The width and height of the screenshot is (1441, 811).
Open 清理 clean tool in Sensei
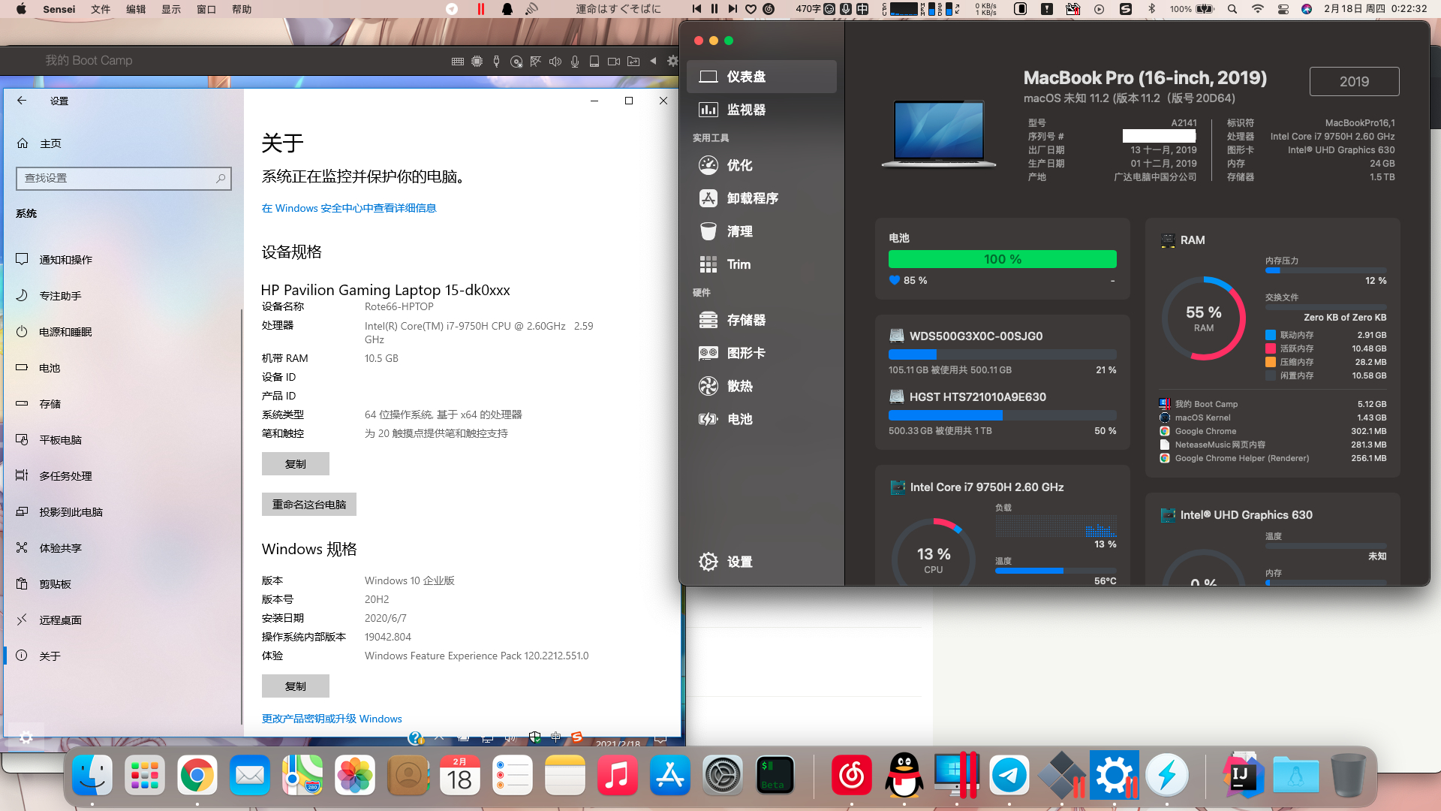coord(762,231)
